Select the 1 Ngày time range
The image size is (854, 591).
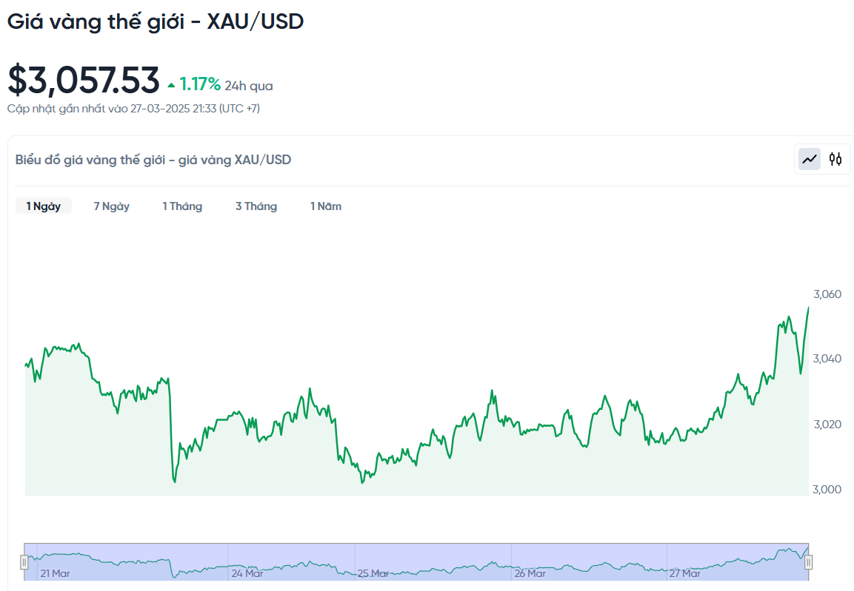click(44, 206)
